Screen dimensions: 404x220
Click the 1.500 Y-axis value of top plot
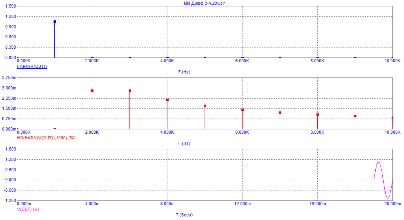[10, 6]
